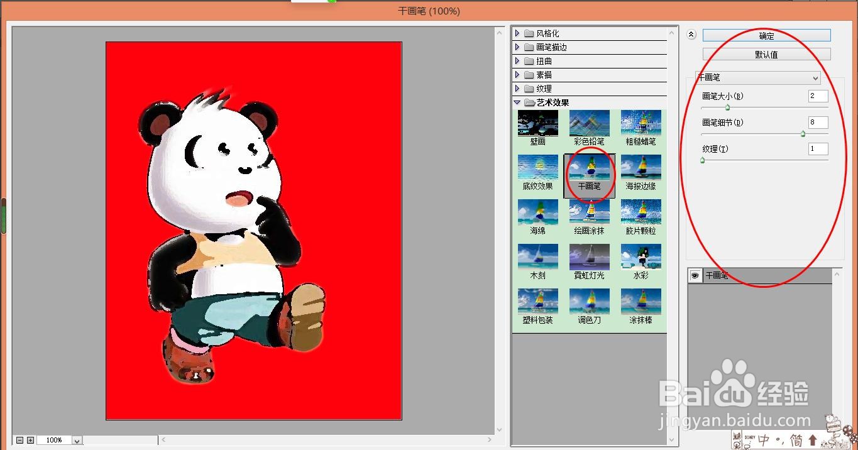Select the 调色刀 filter thumbnail
This screenshot has width=858, height=450.
pyautogui.click(x=589, y=302)
